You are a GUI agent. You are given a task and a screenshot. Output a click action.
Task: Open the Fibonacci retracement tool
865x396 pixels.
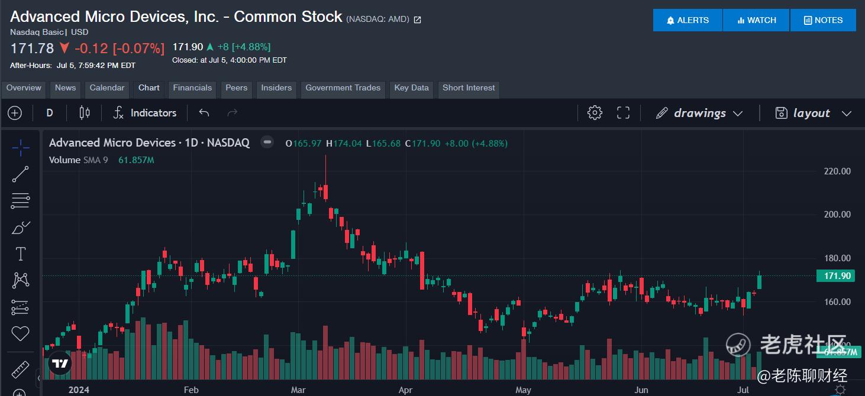point(20,201)
